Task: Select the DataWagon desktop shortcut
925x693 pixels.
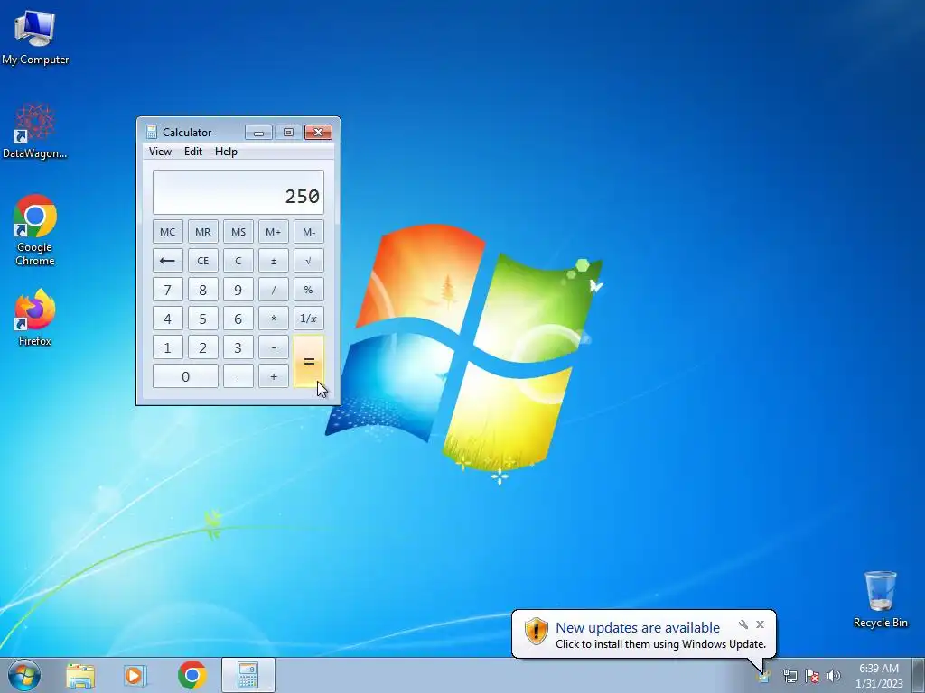Action: click(35, 131)
